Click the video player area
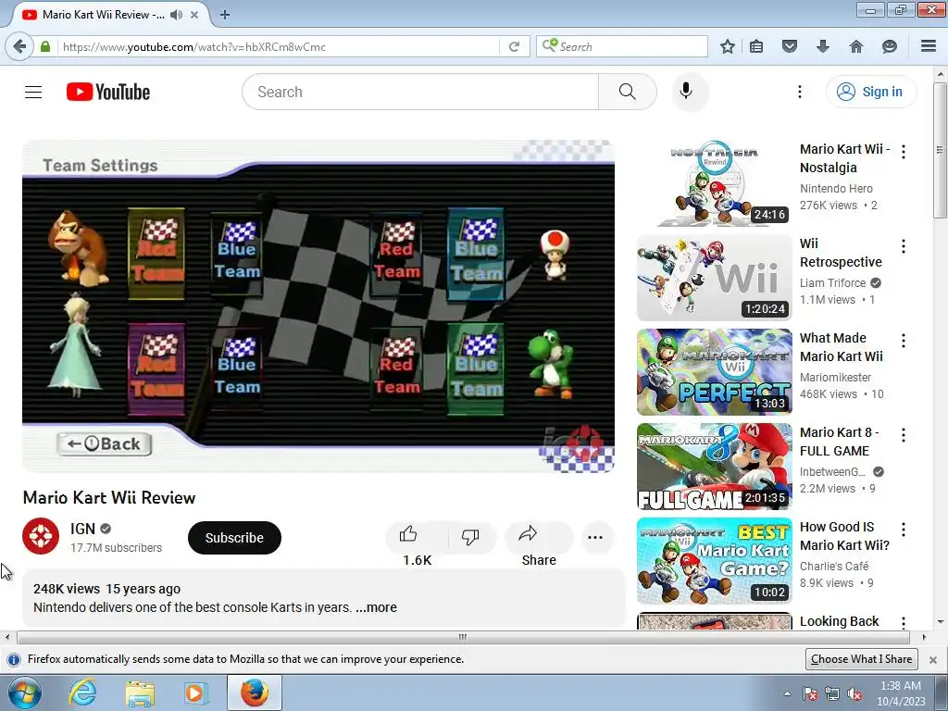 pos(318,306)
